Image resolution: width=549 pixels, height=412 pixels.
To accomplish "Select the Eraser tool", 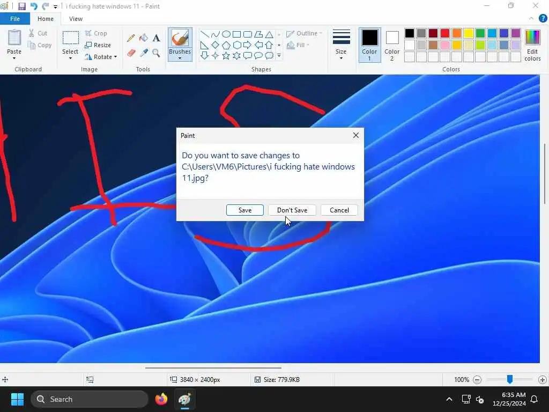I will [131, 53].
